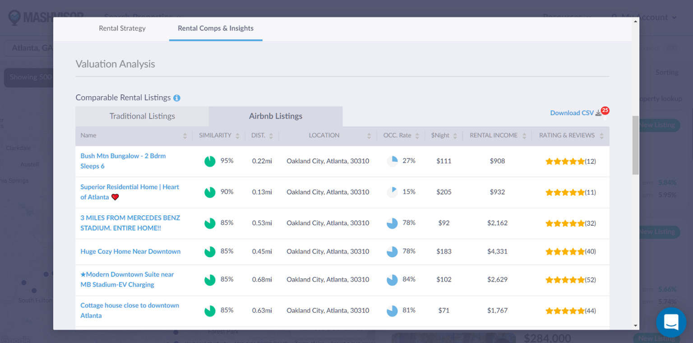
Task: Click the star rating for Huge Cozy Home
Action: [565, 251]
